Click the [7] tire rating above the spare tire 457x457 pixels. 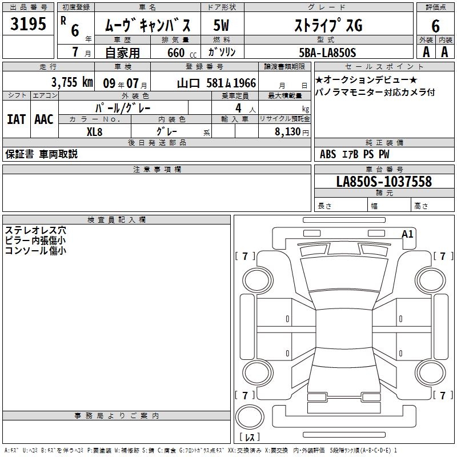(245, 395)
